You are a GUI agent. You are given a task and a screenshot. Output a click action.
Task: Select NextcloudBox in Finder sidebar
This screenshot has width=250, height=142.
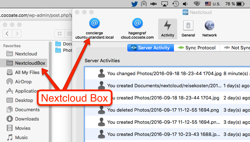point(24,63)
